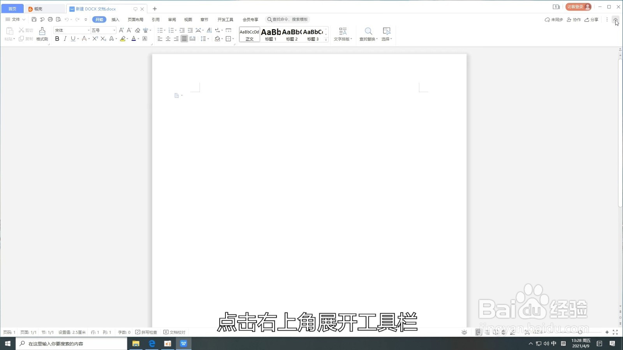Viewport: 623px width, 350px height.
Task: Align text right
Action: tap(176, 38)
